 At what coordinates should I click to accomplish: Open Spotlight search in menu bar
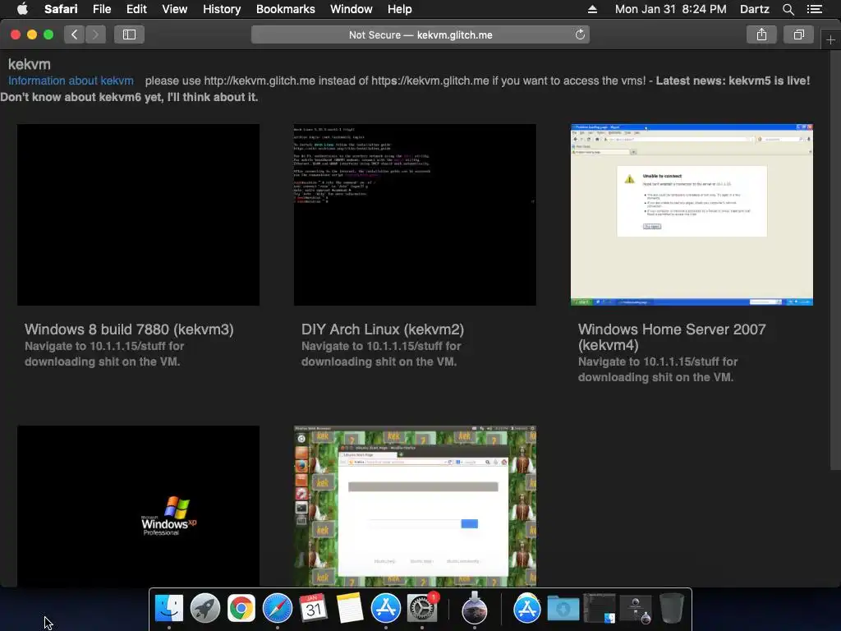[788, 9]
